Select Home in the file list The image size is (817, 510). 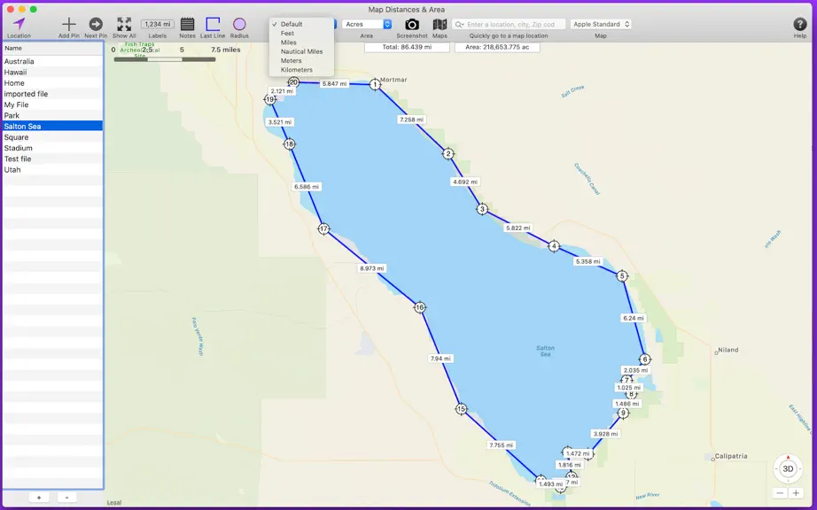coord(52,83)
